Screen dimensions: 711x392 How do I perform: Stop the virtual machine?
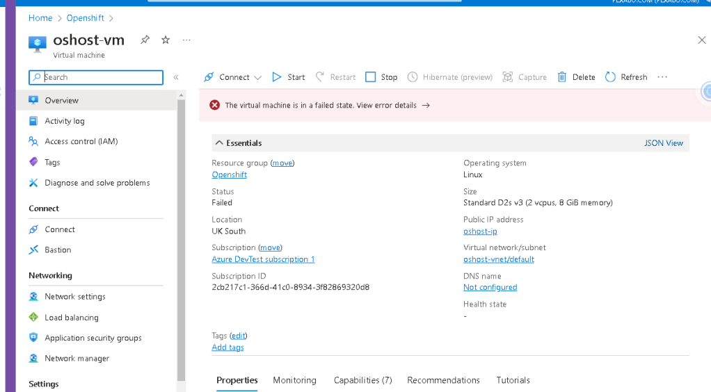coord(381,77)
